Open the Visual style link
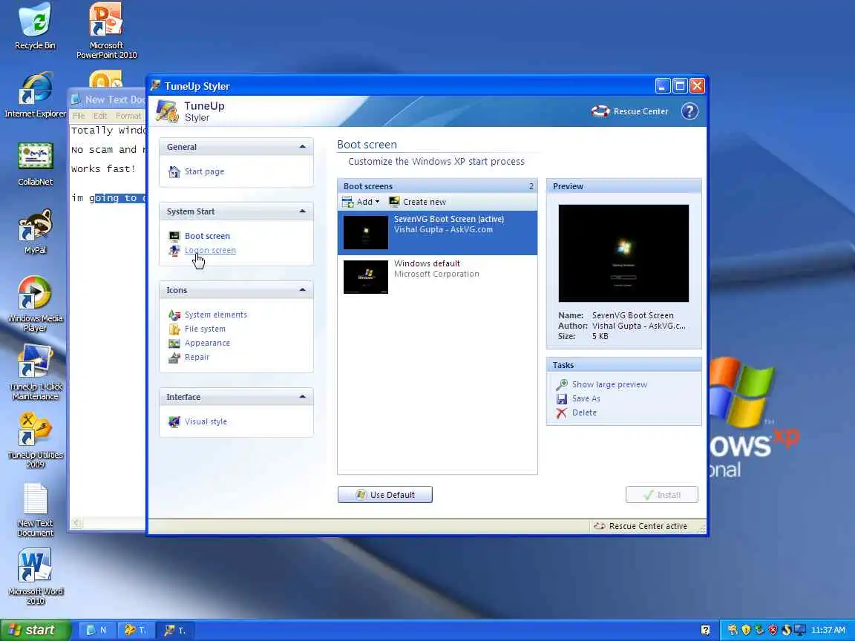The image size is (855, 641). [206, 421]
